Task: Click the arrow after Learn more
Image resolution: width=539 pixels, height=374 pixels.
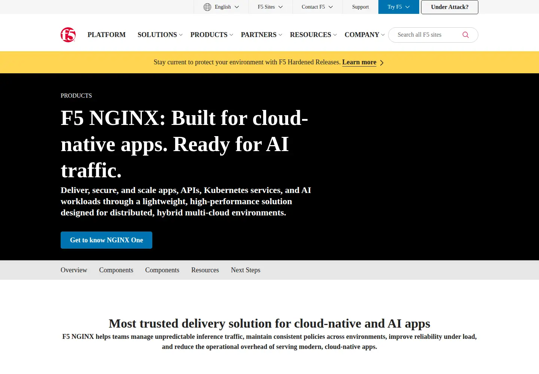Action: (x=382, y=63)
